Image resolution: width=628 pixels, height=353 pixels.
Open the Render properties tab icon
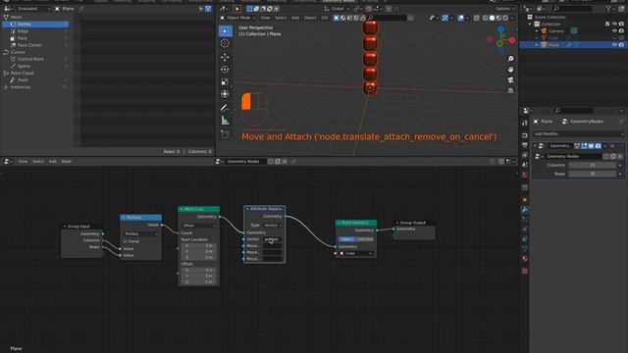coord(525,135)
